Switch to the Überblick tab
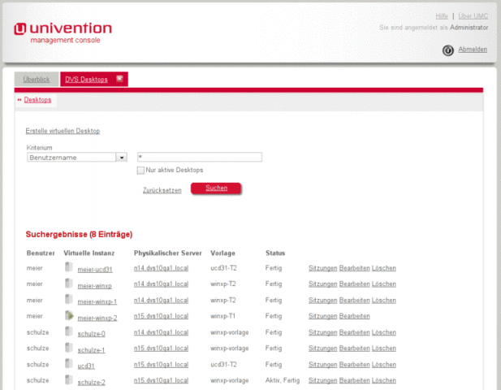501x390 pixels. pyautogui.click(x=37, y=80)
